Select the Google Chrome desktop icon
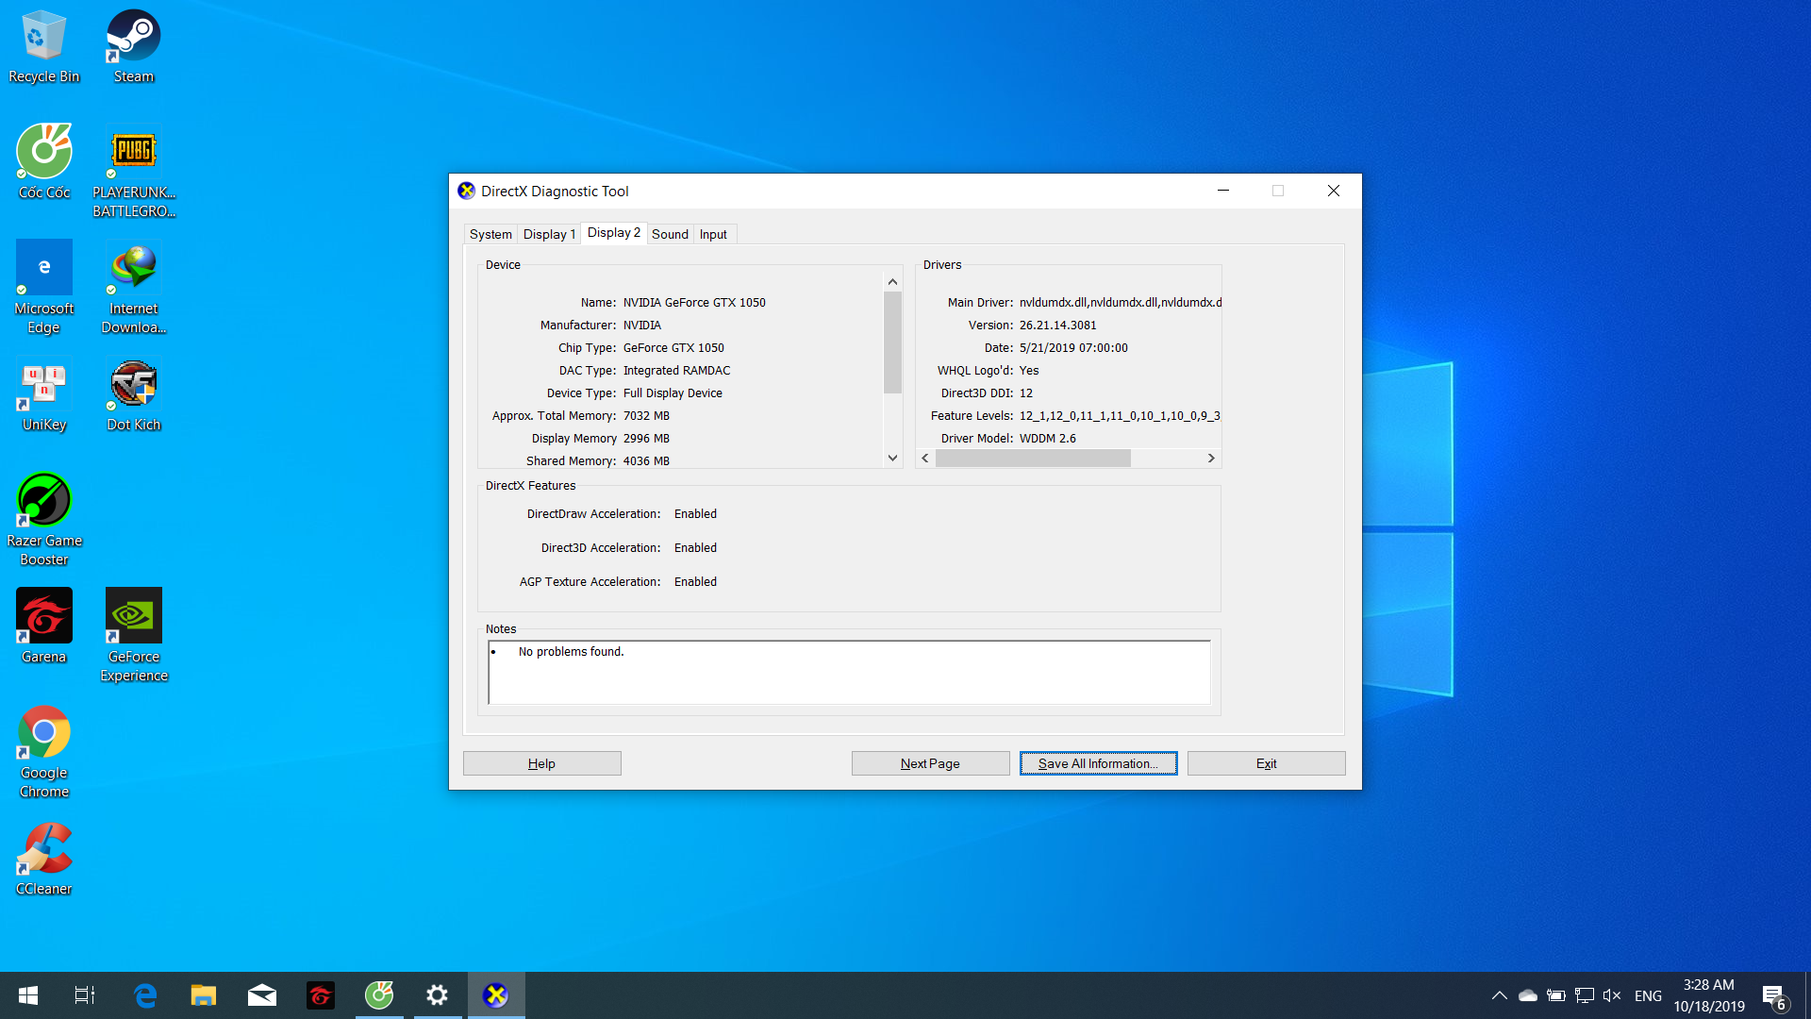The height and width of the screenshot is (1019, 1811). [44, 752]
